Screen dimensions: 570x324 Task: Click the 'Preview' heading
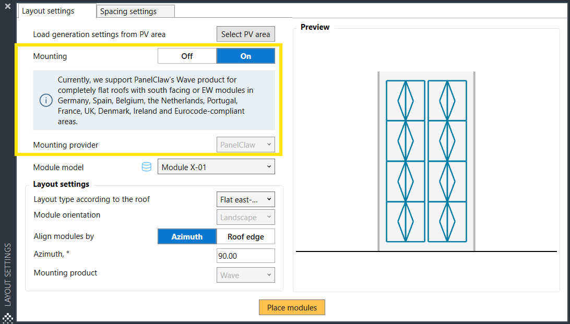click(315, 27)
